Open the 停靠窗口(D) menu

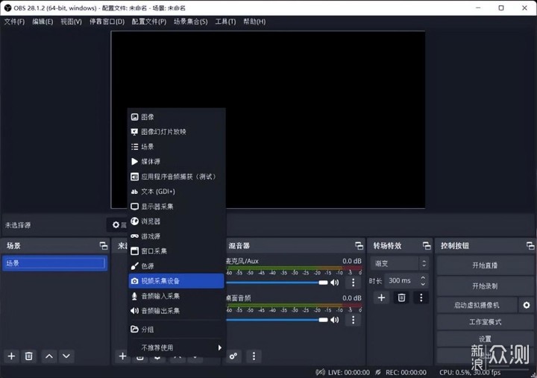point(107,22)
